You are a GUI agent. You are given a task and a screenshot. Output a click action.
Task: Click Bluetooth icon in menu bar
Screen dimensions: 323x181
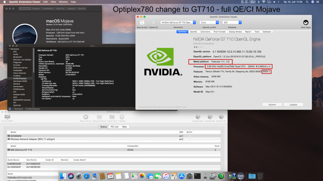(x=259, y=2)
